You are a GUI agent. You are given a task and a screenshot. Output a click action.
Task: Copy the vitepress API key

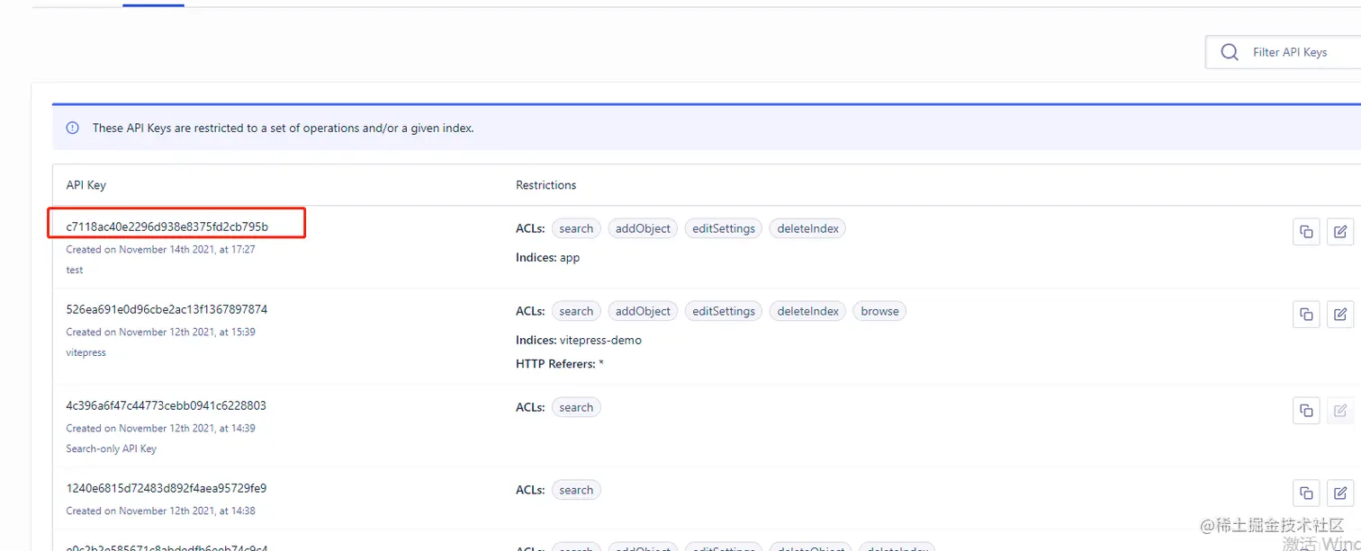coord(1306,315)
